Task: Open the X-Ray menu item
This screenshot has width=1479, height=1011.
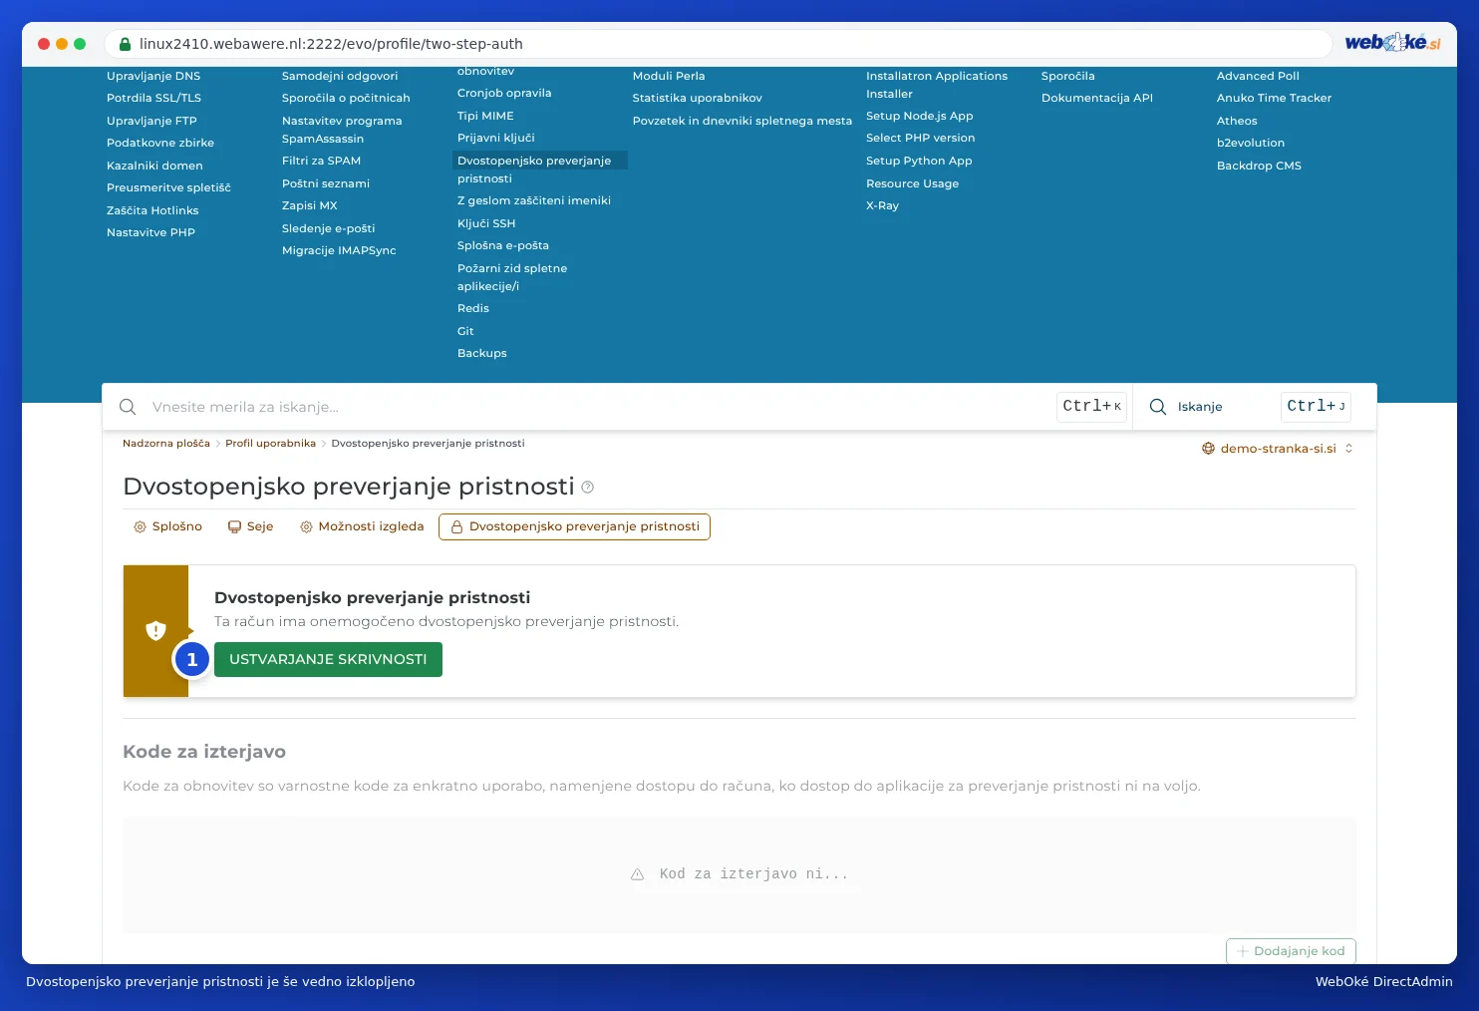Action: pos(883,205)
